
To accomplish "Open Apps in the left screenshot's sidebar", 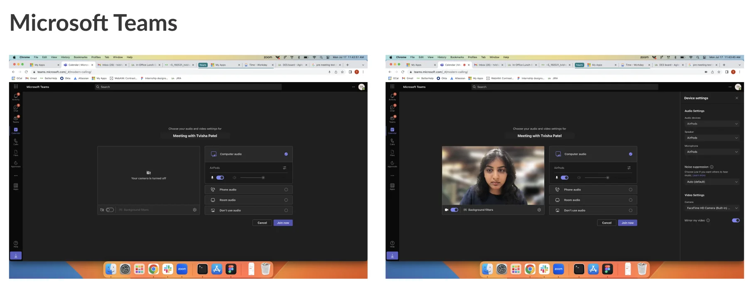I will coord(16,186).
